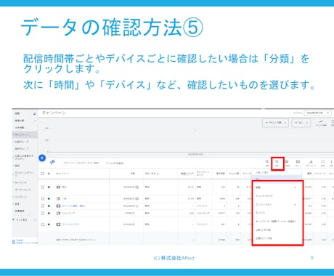Screen dimensions: 334x276
Task: Open the その他 three-dot more menu
Action: pyautogui.click(x=331, y=162)
